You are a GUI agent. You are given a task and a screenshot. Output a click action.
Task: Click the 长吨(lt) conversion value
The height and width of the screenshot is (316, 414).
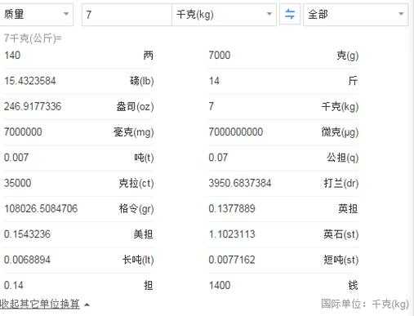(27, 260)
